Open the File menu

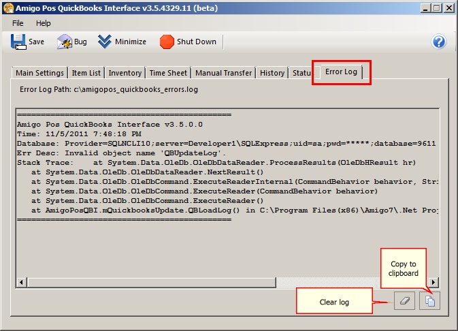pyautogui.click(x=18, y=23)
